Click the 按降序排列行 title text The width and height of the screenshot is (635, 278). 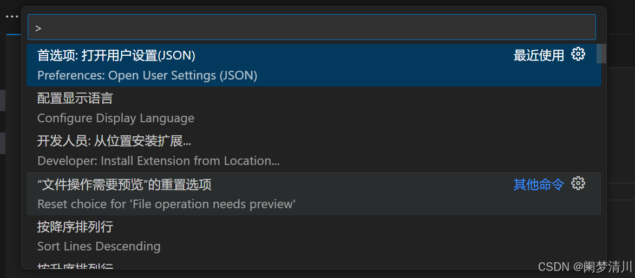75,227
